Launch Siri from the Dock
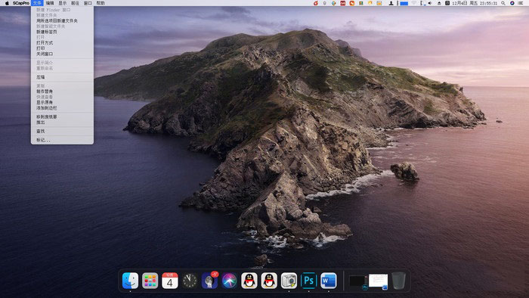 point(230,281)
